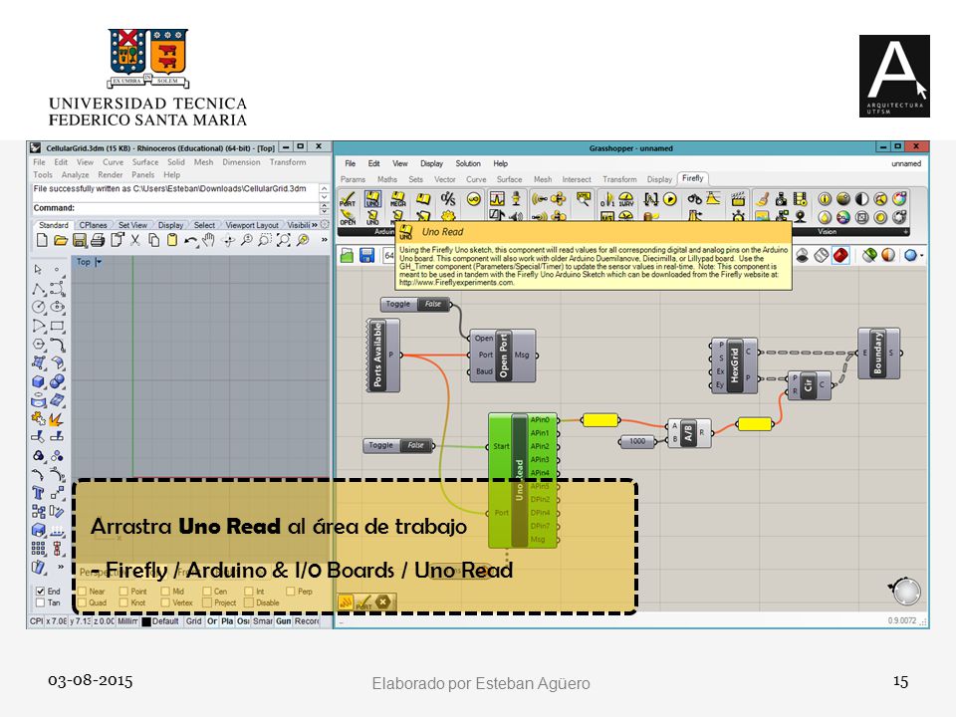Select the Boundary component on canvas
Screen dimensions: 956x717
878,353
